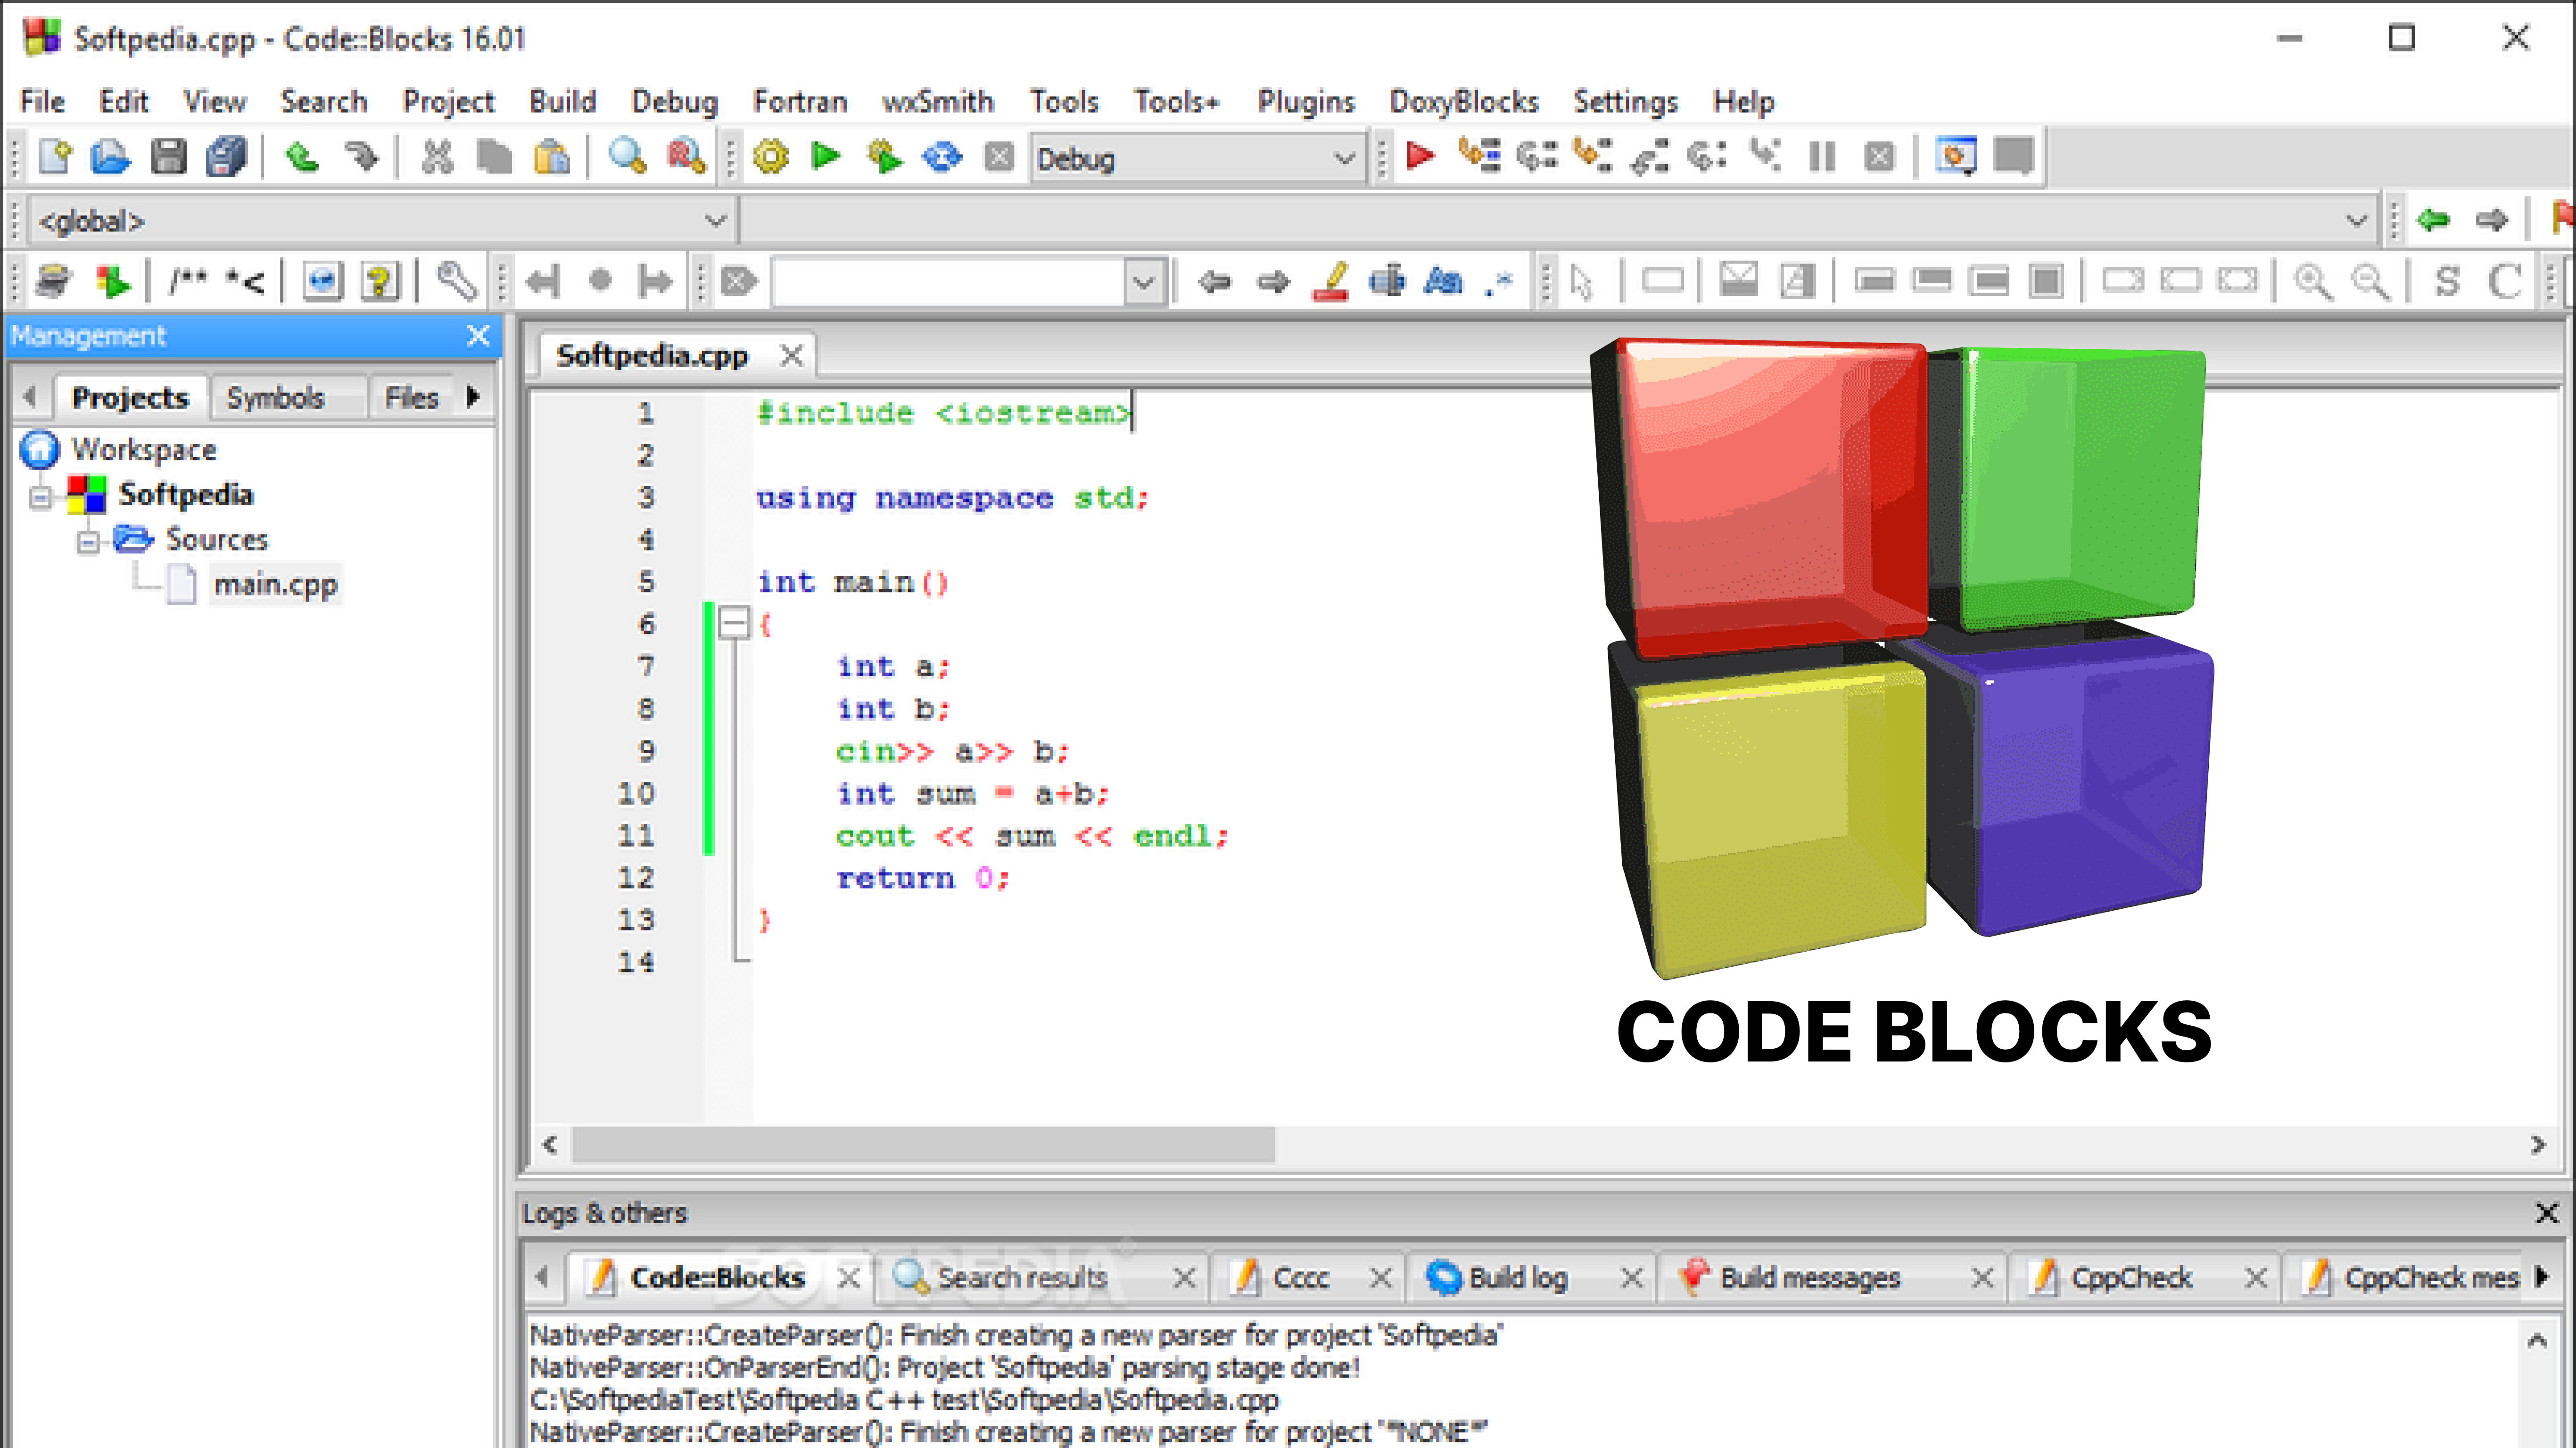Toggle selected text search icon
The image size is (2576, 1448).
click(x=1387, y=281)
